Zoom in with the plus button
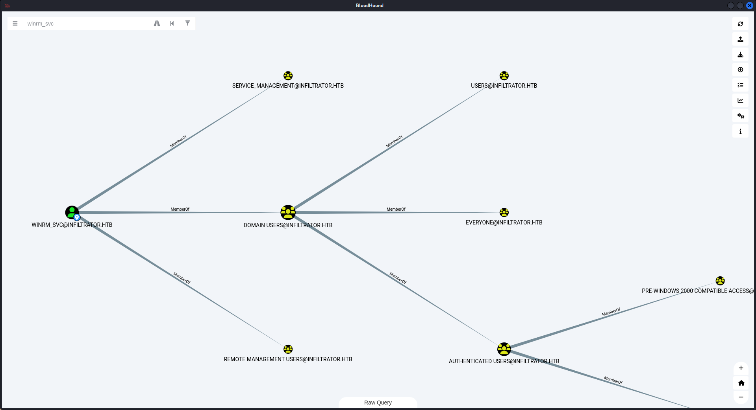Image resolution: width=756 pixels, height=410 pixels. coord(741,368)
